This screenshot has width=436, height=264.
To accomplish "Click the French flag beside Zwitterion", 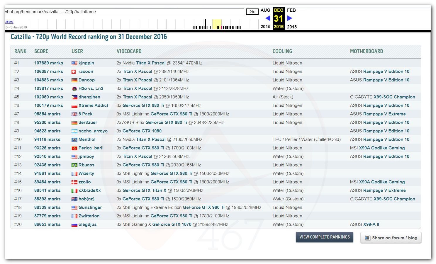I will pos(74,216).
